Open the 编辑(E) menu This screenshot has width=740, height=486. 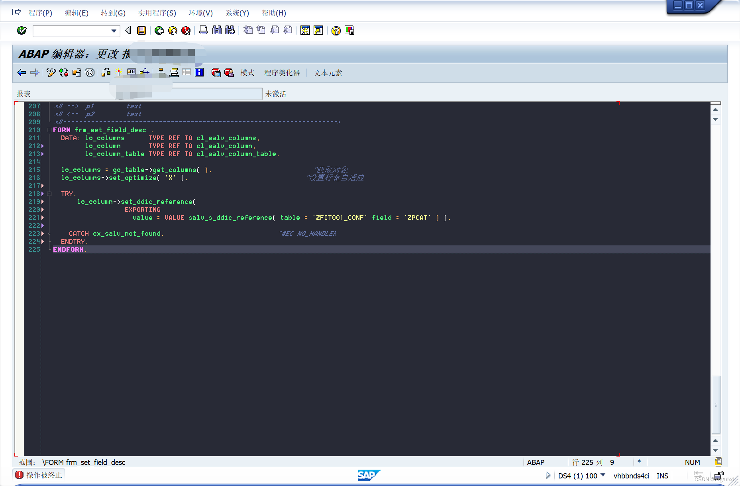coord(77,13)
